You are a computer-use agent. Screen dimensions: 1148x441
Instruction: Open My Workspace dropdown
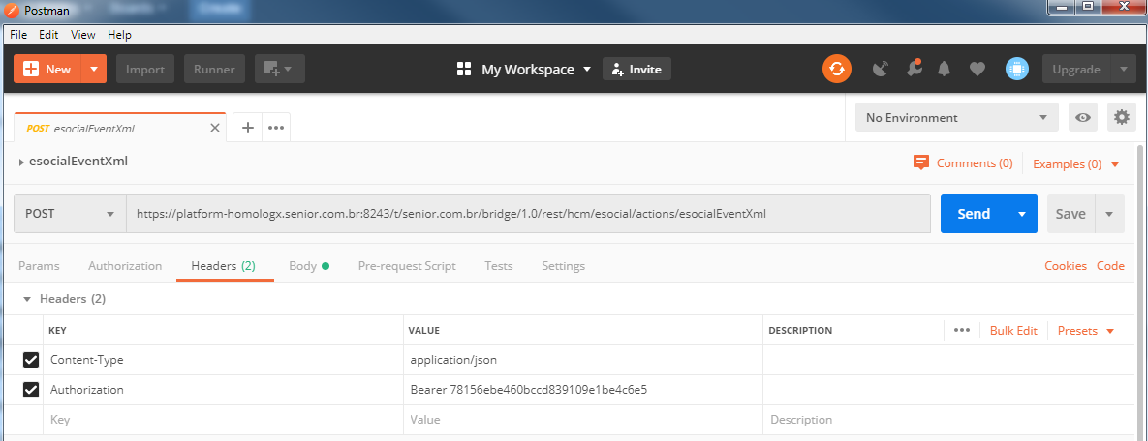[x=536, y=70]
